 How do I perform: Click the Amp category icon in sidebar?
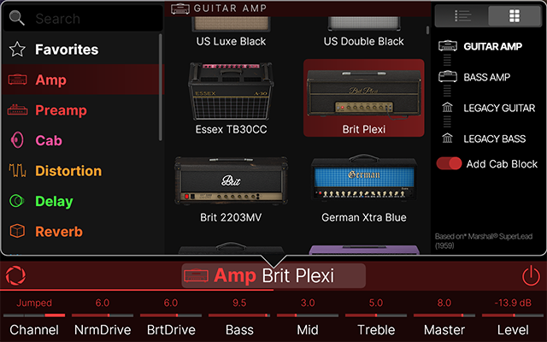point(17,80)
